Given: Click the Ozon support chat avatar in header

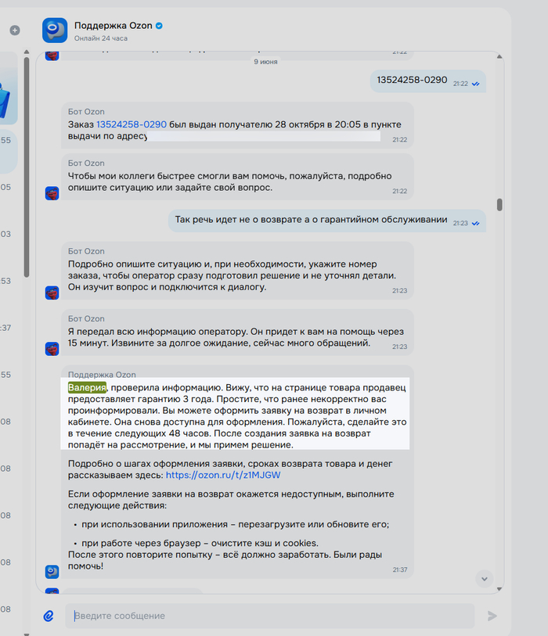Looking at the screenshot, I should pyautogui.click(x=55, y=30).
